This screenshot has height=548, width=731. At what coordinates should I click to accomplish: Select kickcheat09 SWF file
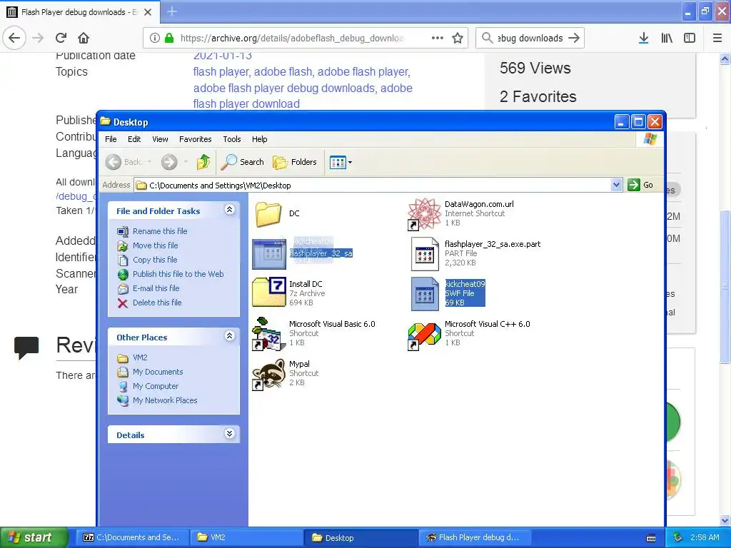click(x=448, y=293)
